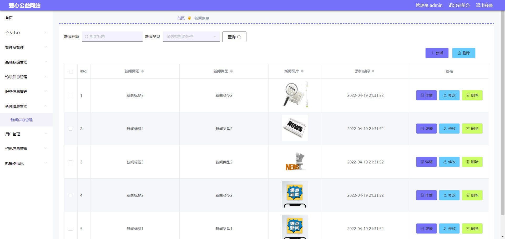505x239 pixels.
Task: Click the fire icon in breadcrumb
Action: point(189,18)
